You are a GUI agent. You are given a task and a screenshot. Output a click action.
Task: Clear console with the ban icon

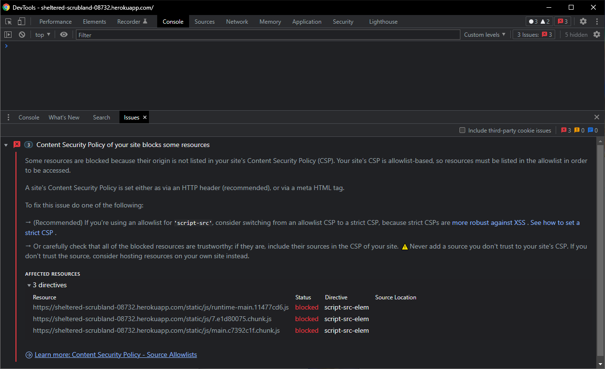click(x=22, y=34)
